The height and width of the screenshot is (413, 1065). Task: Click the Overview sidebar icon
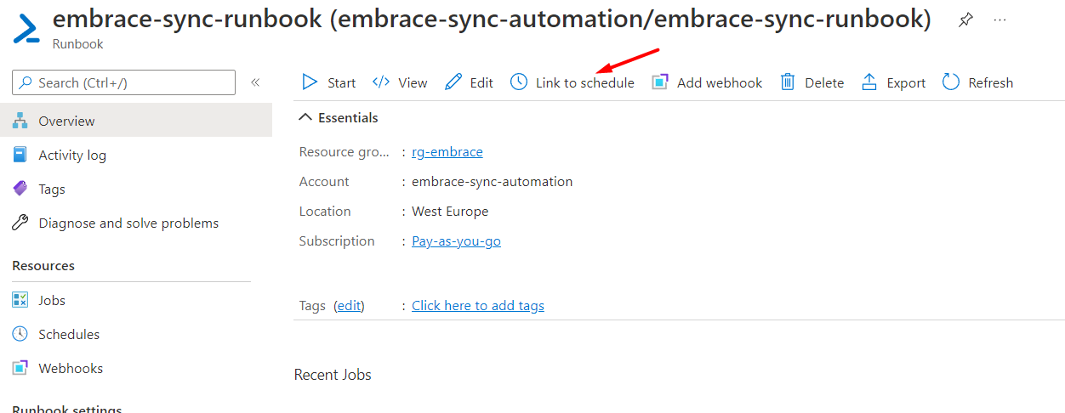[20, 121]
